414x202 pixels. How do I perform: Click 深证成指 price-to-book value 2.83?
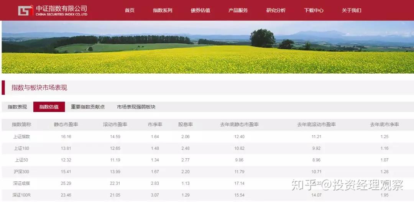pyautogui.click(x=155, y=183)
